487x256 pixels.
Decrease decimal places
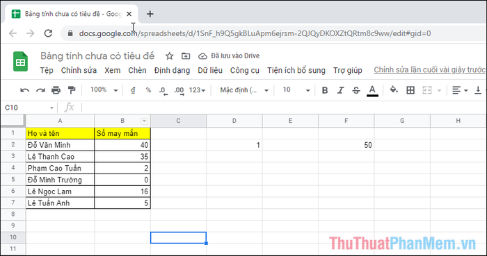pos(163,90)
